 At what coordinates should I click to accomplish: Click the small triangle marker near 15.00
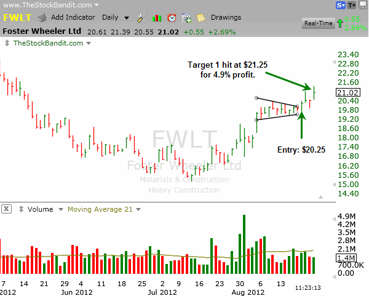coord(334,185)
